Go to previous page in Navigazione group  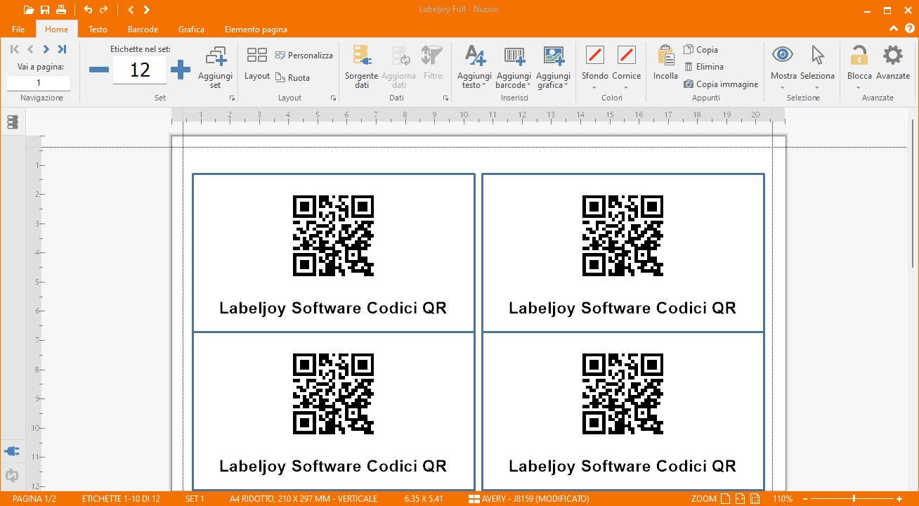[30, 49]
